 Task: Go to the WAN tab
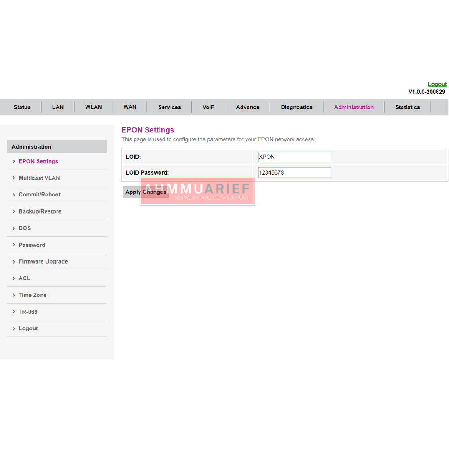(130, 107)
